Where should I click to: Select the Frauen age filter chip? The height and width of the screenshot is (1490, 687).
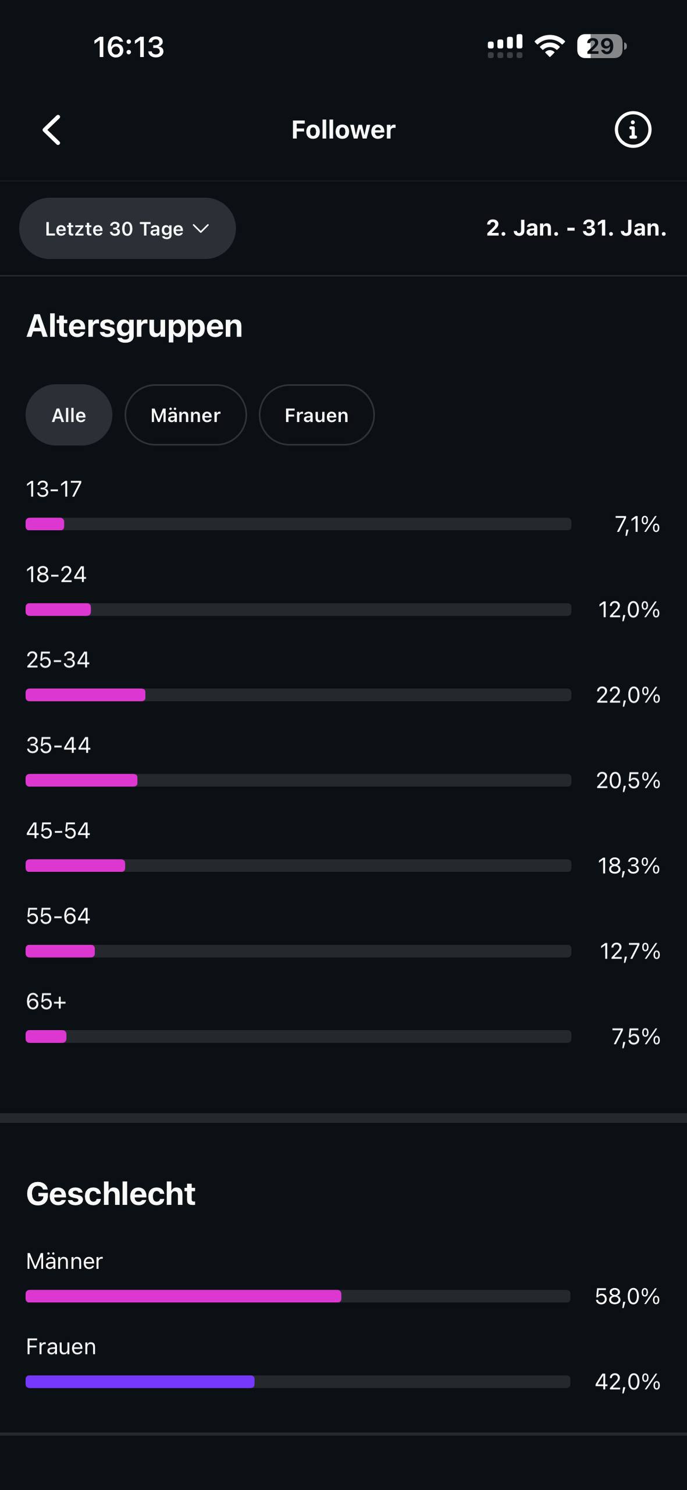316,415
